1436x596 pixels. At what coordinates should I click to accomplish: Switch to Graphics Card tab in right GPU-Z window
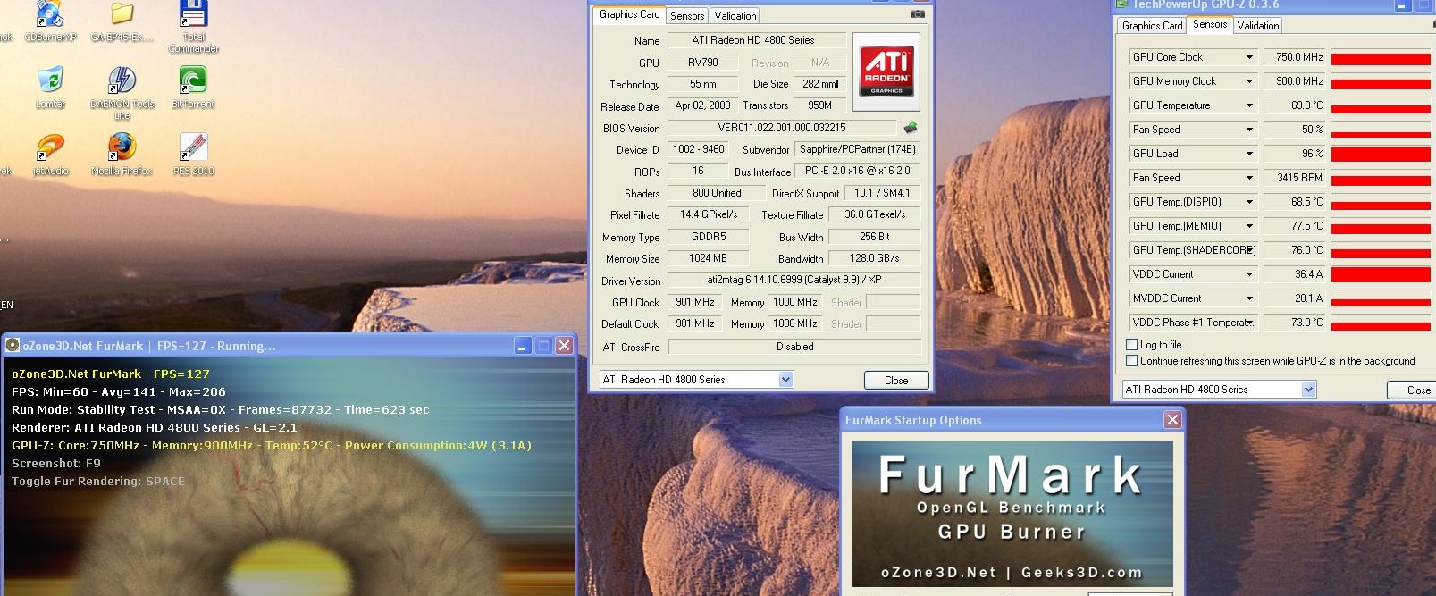tap(1152, 26)
